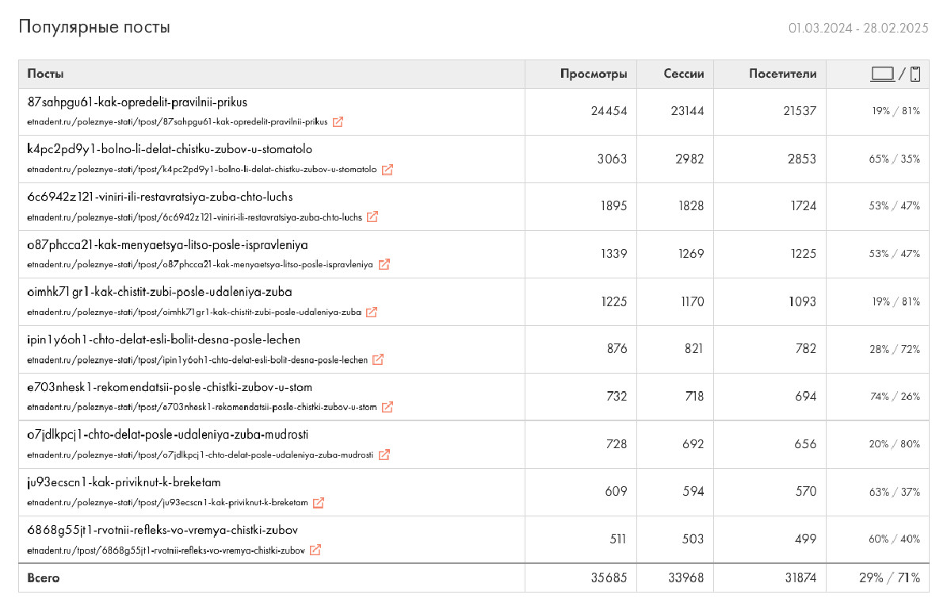951x610 pixels.
Task: Click the etnadent.ru URL for ju93ecscn1 post
Action: click(167, 502)
